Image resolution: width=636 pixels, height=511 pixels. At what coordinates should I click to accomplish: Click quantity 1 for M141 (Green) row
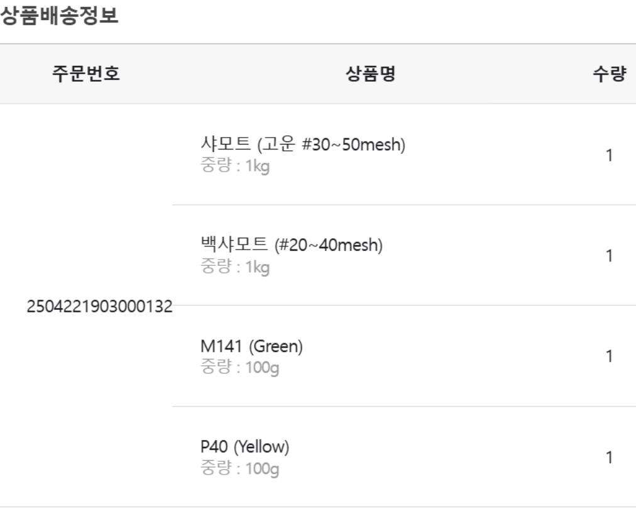(x=609, y=356)
